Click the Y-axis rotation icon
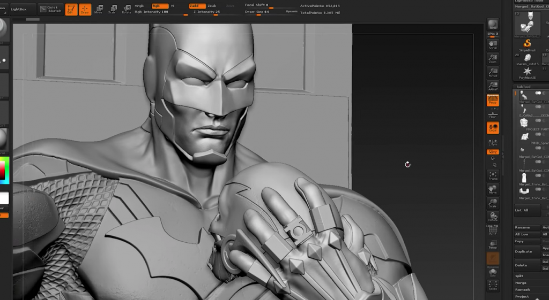549x300 pixels. coord(493,159)
